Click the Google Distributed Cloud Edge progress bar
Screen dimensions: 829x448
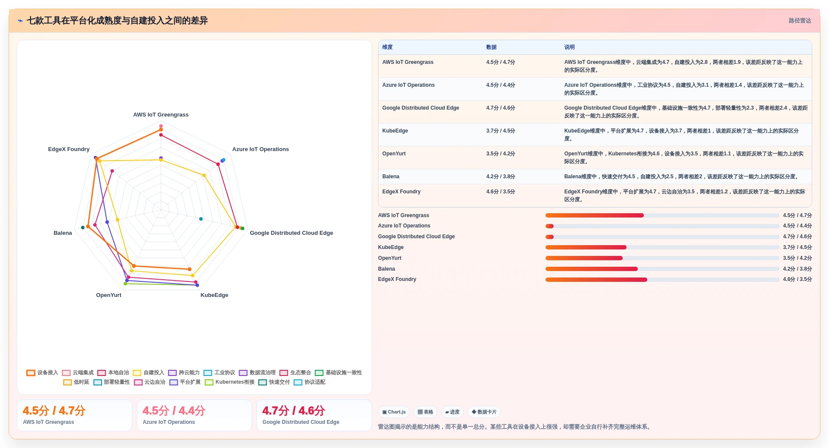(662, 237)
